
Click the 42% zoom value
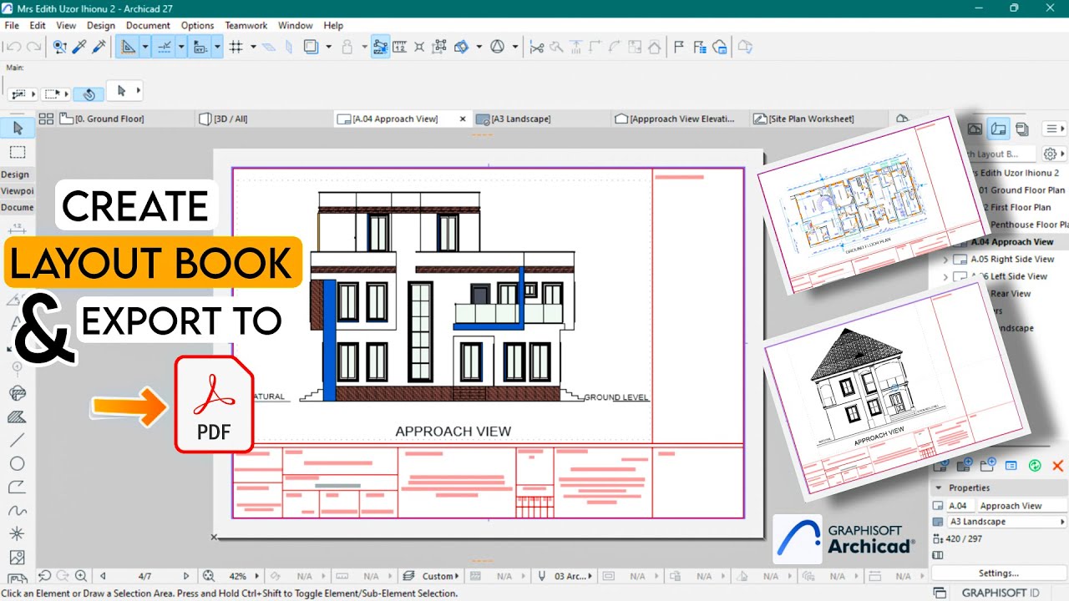[238, 576]
